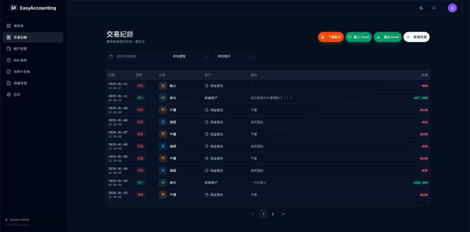Click the wallet icon in the 2026-01-21 row
Image resolution: width=470 pixels, height=232 pixels.
pyautogui.click(x=207, y=86)
